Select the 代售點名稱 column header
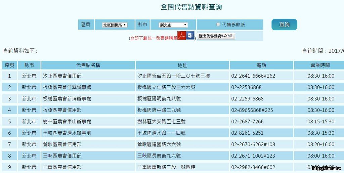 point(88,65)
